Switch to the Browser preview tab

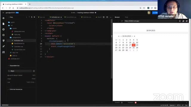pos(117,17)
